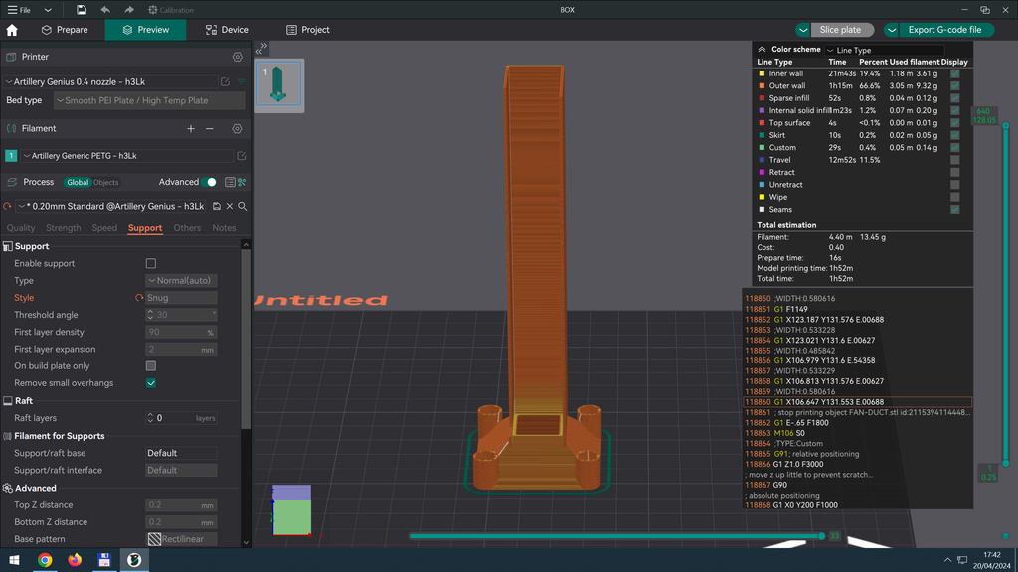
Task: Click the Export G-code file button
Action: pyautogui.click(x=942, y=29)
